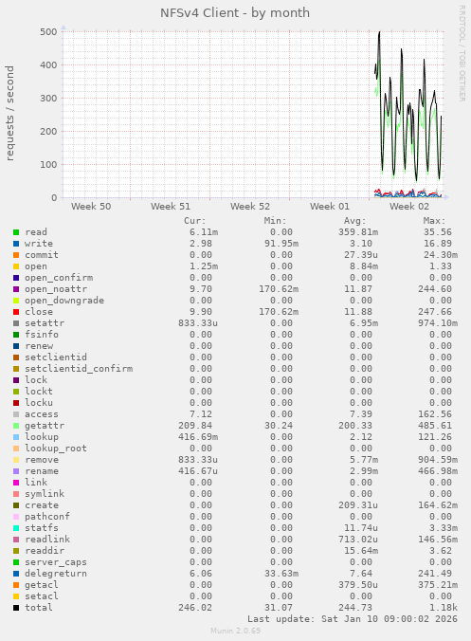The image size is (471, 641).
Task: Click the Munin 2.0.69 footer text
Action: click(x=235, y=631)
